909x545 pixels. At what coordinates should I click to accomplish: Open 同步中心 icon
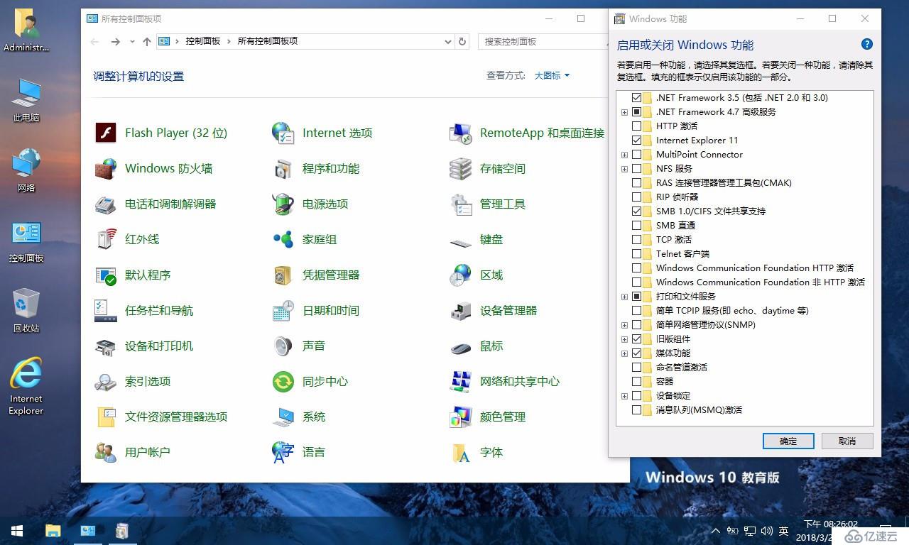[283, 381]
